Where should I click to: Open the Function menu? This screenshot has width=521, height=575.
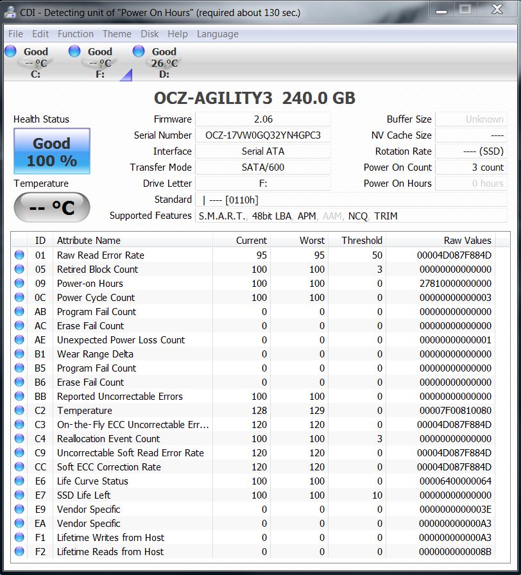75,34
